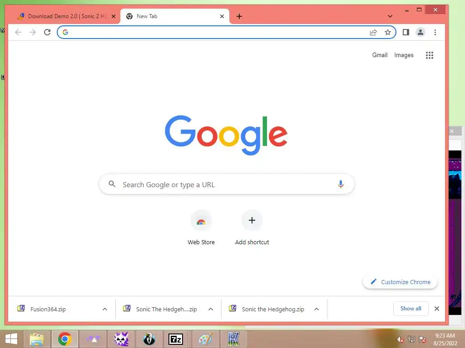Click Show all downloads
The height and width of the screenshot is (348, 465).
coord(411,309)
